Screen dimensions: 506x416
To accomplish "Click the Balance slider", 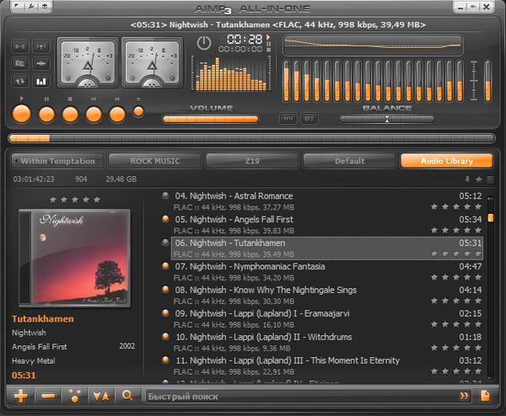I will (386, 120).
